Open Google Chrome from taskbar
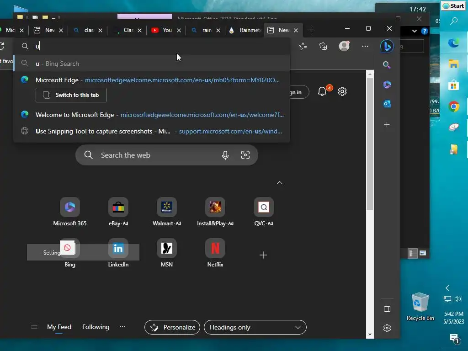Screen dimensions: 468x351 [x=454, y=106]
